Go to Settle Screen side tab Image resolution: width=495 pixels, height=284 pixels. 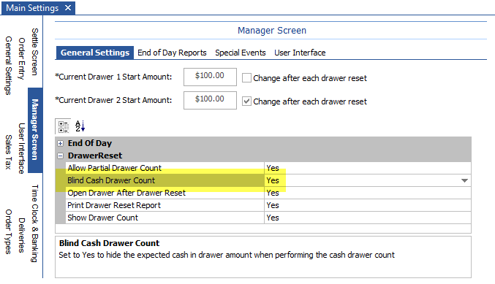pyautogui.click(x=34, y=52)
